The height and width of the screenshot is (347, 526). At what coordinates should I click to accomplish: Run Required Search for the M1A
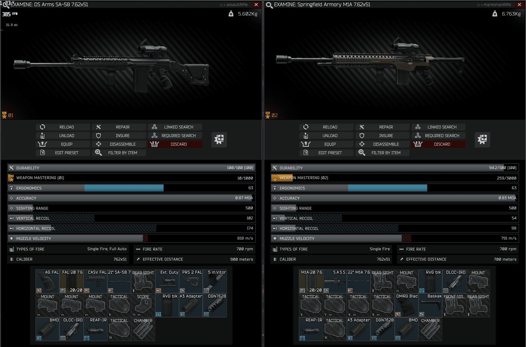pyautogui.click(x=438, y=136)
